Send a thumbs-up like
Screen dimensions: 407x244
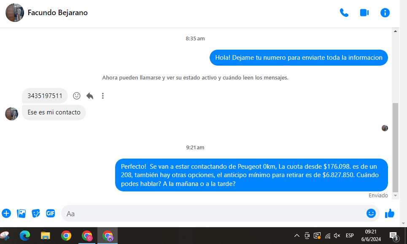[x=390, y=213]
